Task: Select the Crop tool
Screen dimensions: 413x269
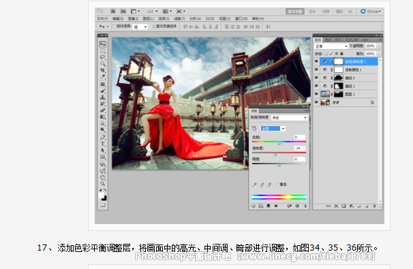Action: point(102,70)
